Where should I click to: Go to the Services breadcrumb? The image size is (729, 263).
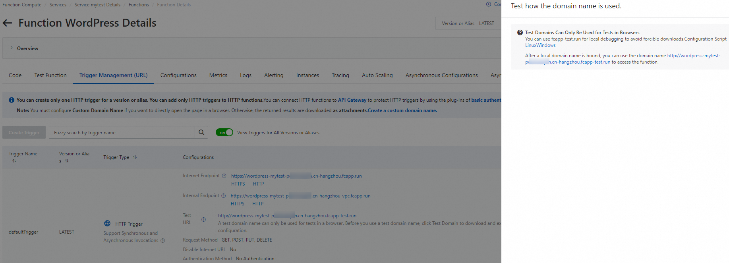tap(58, 5)
